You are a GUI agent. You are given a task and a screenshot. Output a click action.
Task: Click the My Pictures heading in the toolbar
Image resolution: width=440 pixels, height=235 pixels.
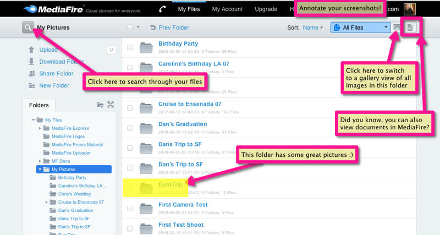tap(53, 28)
